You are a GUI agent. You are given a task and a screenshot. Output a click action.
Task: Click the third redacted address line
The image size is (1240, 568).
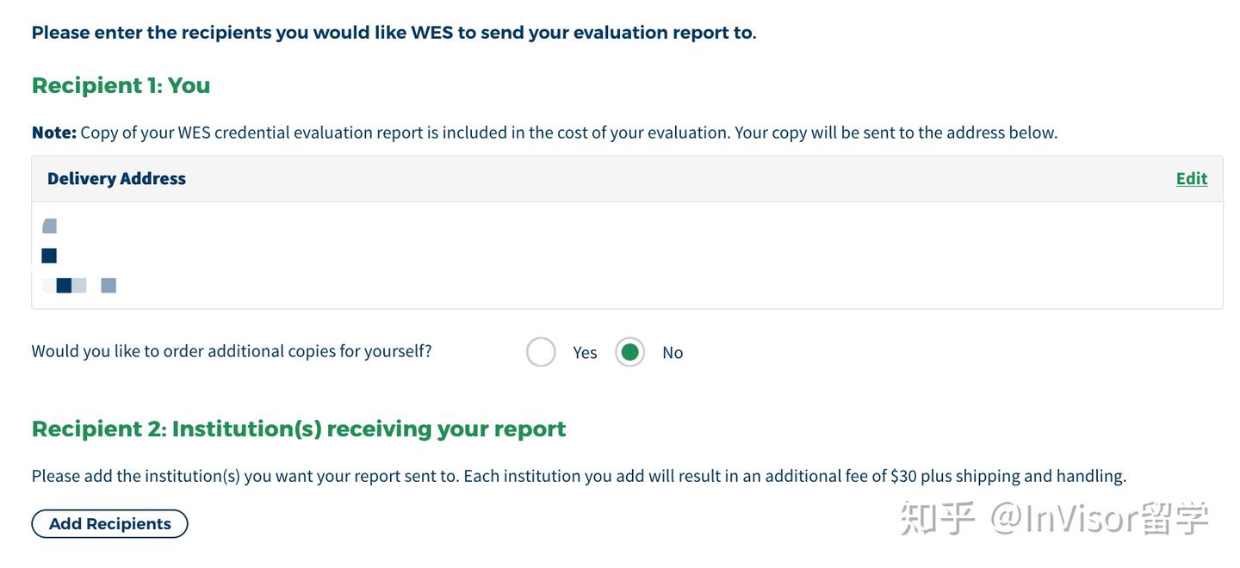pyautogui.click(x=78, y=286)
